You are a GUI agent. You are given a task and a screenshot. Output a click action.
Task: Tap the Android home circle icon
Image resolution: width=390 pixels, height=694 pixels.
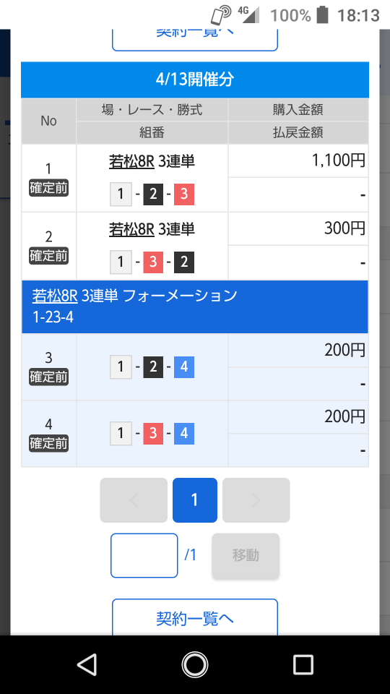[x=195, y=665]
